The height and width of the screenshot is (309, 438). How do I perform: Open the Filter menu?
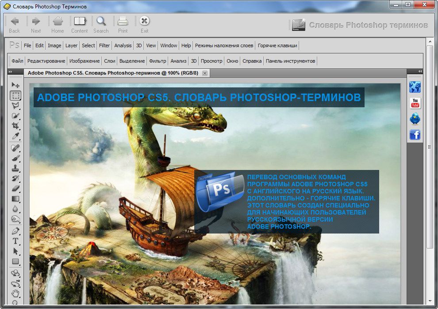pyautogui.click(x=104, y=45)
